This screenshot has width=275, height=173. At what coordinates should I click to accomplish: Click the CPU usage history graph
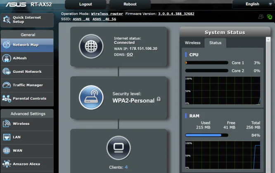pyautogui.click(x=223, y=91)
